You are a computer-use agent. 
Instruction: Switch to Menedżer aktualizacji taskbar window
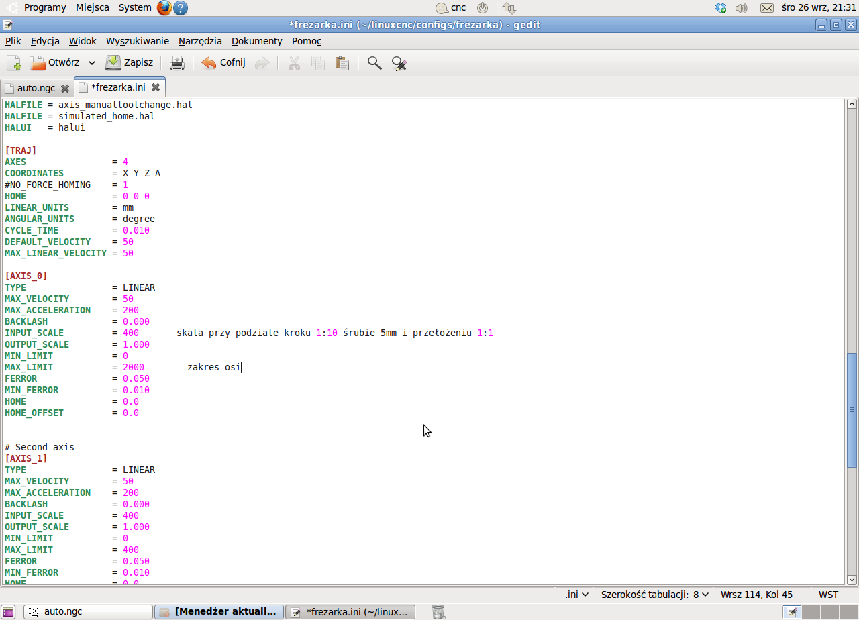(x=219, y=612)
